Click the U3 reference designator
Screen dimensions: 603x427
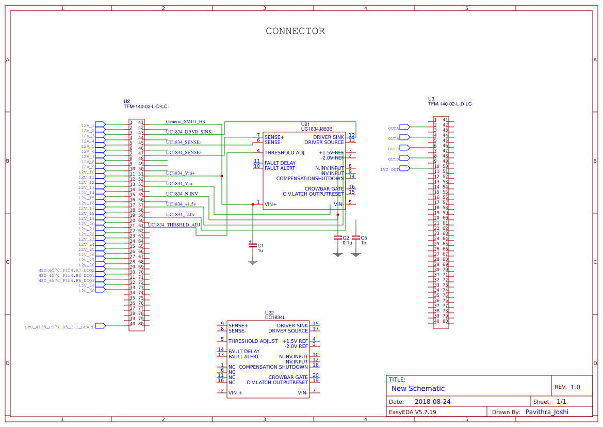[x=431, y=99]
